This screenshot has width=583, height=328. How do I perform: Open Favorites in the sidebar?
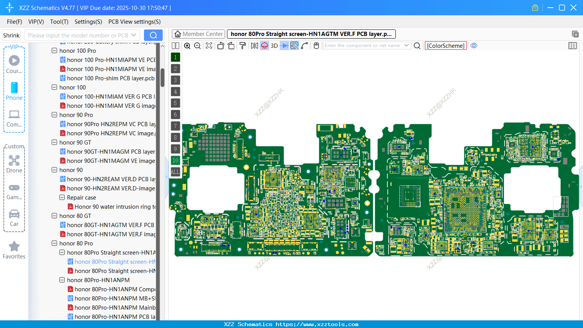[x=14, y=250]
